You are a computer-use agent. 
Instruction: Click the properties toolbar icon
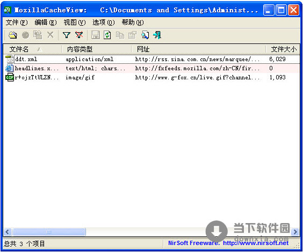[132, 35]
